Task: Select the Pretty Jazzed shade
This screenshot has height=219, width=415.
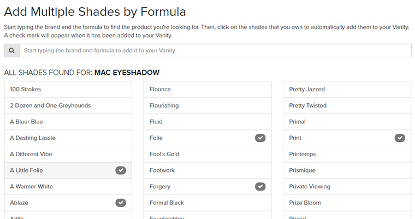Action: (347, 90)
